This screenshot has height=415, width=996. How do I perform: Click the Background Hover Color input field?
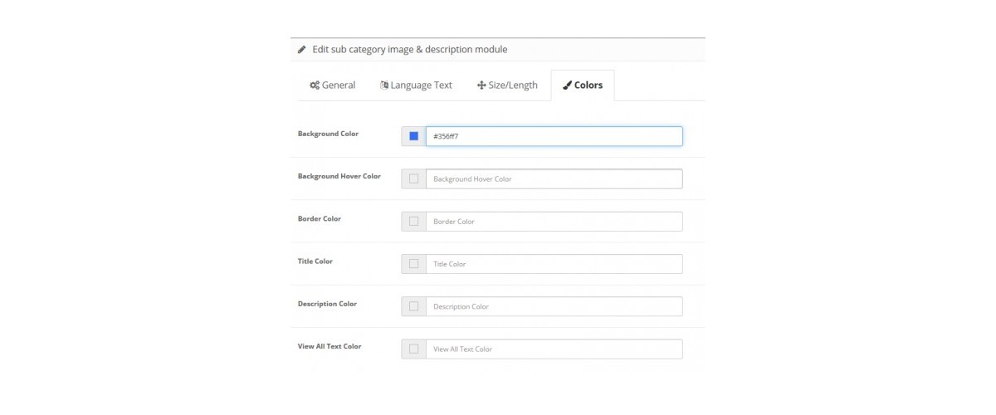tap(554, 178)
